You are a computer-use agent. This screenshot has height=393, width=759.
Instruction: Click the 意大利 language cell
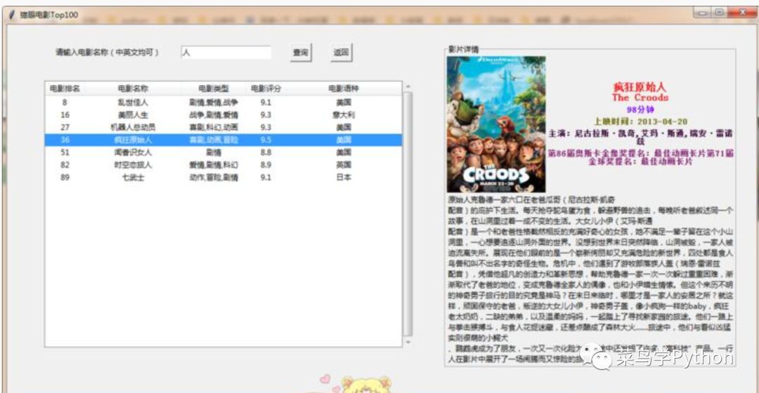pyautogui.click(x=344, y=115)
